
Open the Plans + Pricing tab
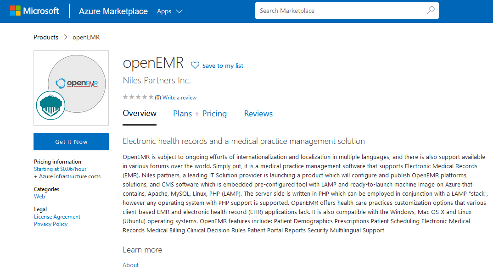click(200, 114)
